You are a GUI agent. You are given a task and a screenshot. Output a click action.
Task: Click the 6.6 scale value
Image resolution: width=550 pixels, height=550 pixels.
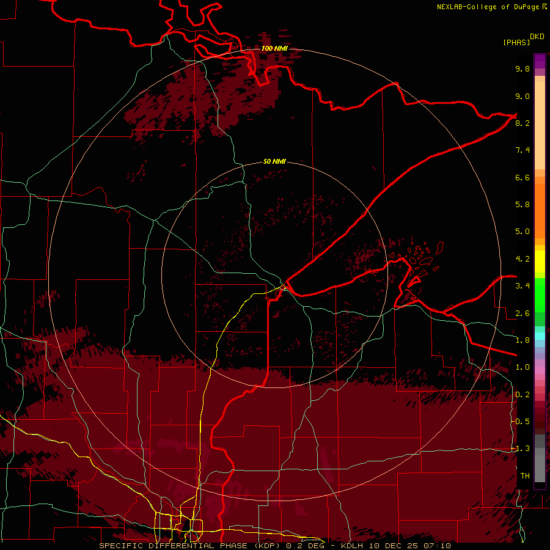(522, 177)
